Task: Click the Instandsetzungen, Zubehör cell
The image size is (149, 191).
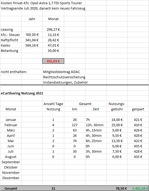Action: [65, 82]
